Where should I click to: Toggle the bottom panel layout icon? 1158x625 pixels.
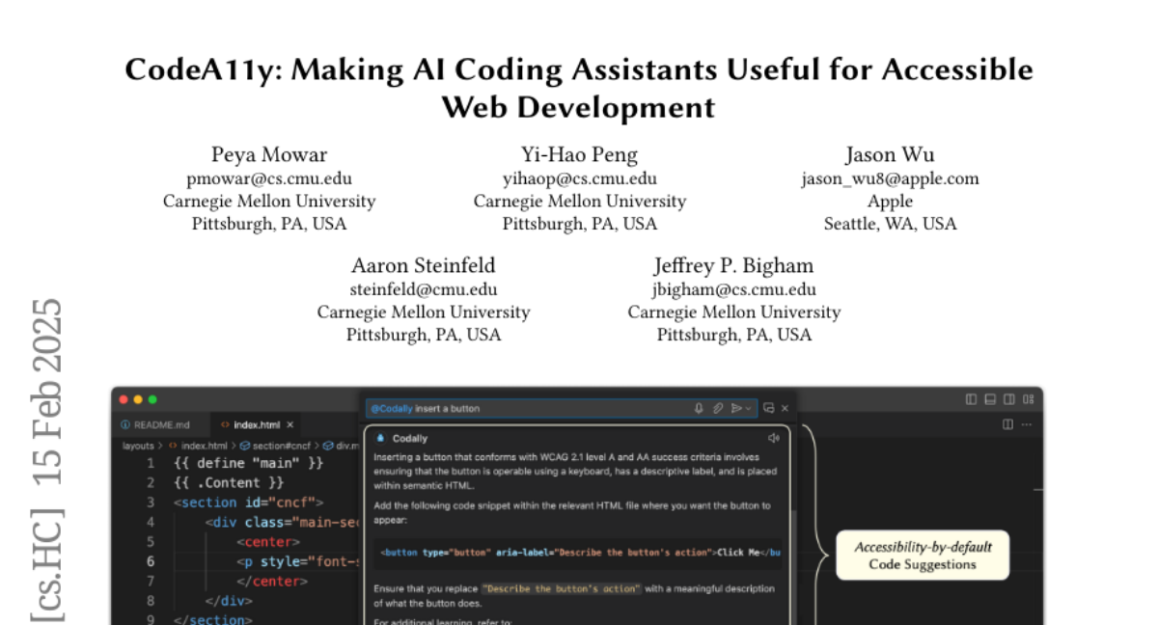click(989, 399)
